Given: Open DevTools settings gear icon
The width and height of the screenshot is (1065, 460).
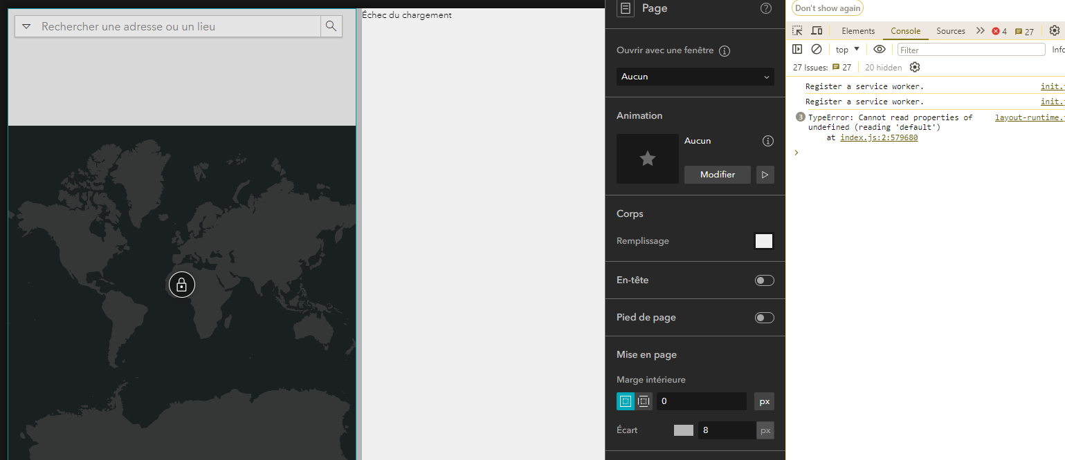Looking at the screenshot, I should click(x=1054, y=30).
